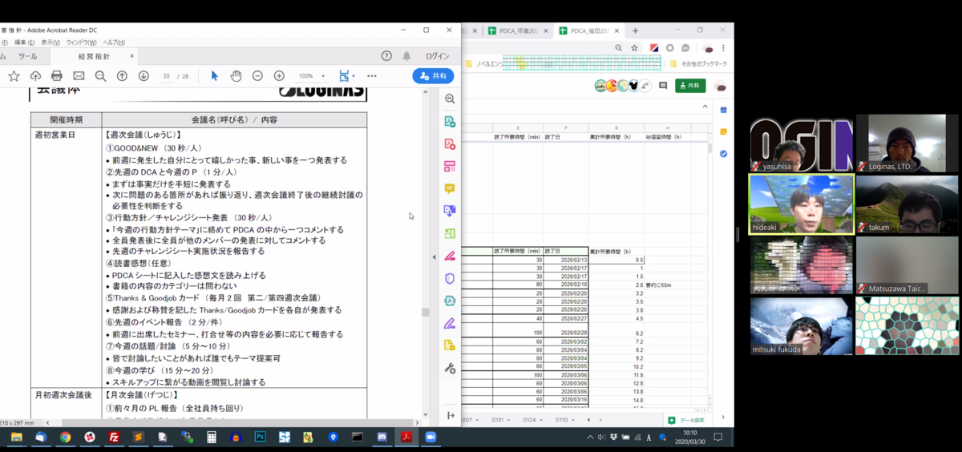This screenshot has height=452, width=962.
Task: Open the Protect shield tool in the Acrobat sidebar
Action: (x=450, y=279)
